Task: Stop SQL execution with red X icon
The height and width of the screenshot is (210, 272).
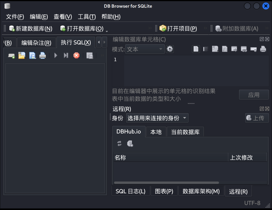Action: click(x=76, y=55)
